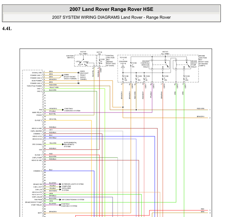This screenshot has width=226, height=217.
Task: Click the 'WHT/BLU' wire color on pin 26
Action: tap(53, 138)
